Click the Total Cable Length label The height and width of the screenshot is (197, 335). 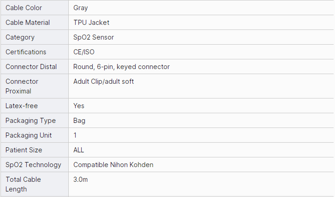23,184
